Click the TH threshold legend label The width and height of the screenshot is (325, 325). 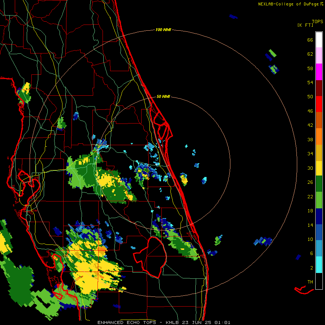pyautogui.click(x=310, y=282)
